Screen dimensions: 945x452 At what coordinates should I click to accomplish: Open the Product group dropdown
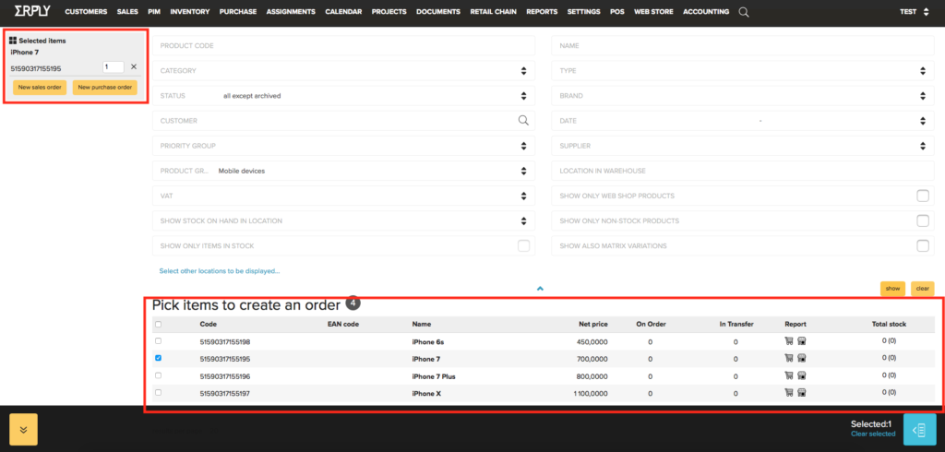(x=343, y=171)
